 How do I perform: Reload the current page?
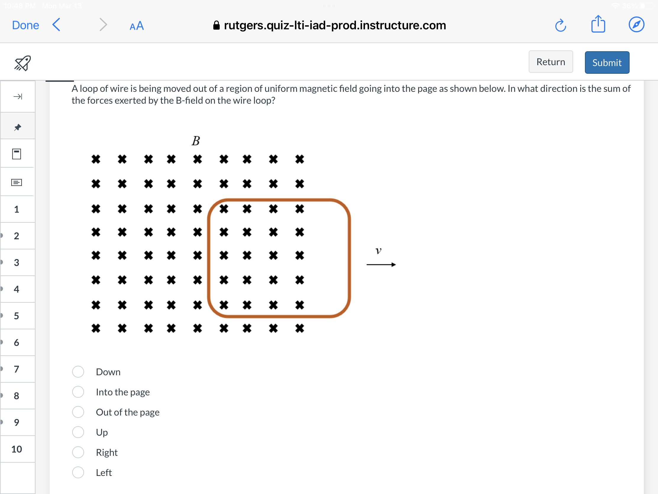[560, 25]
